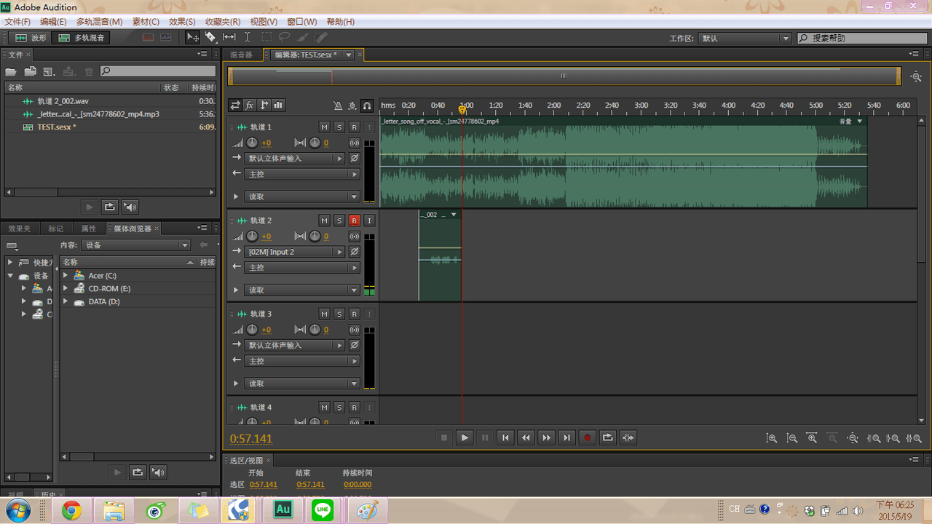This screenshot has height=524, width=932.
Task: Toggle monitor input on 轨道 2
Action: coord(369,221)
